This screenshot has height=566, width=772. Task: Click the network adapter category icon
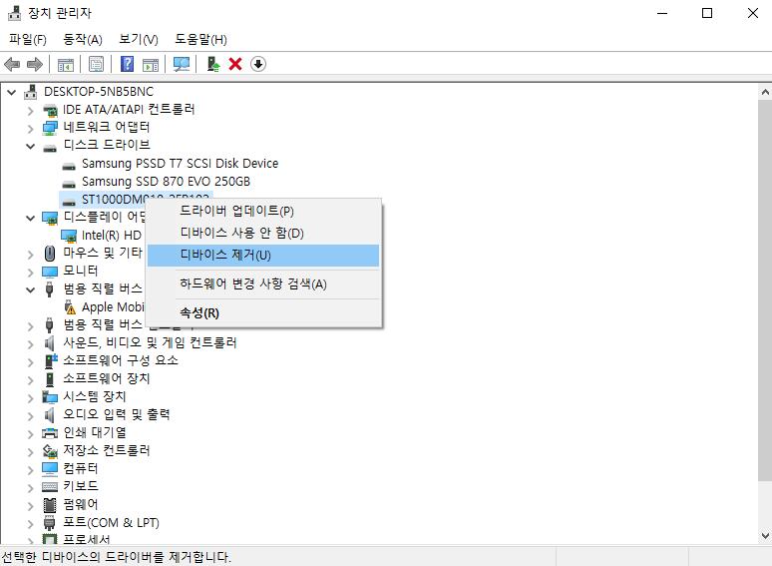pos(50,128)
